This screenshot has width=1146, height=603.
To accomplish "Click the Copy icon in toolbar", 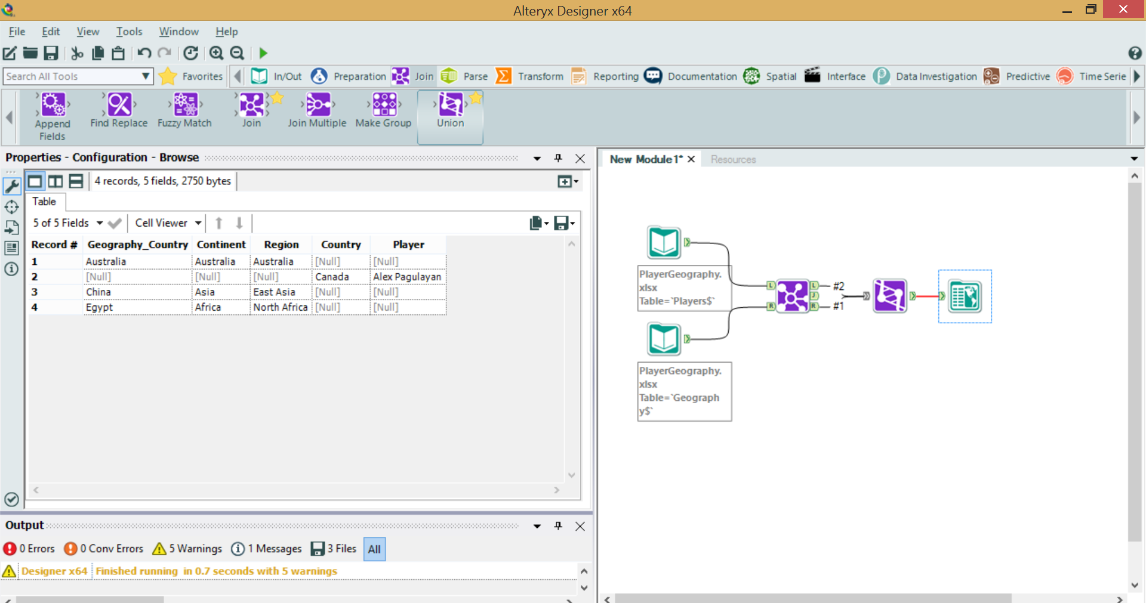I will point(98,53).
